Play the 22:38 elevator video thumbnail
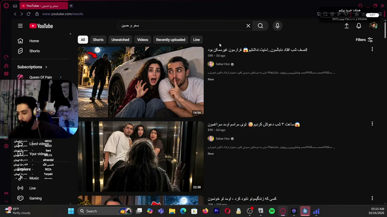The image size is (387, 217). click(x=141, y=156)
